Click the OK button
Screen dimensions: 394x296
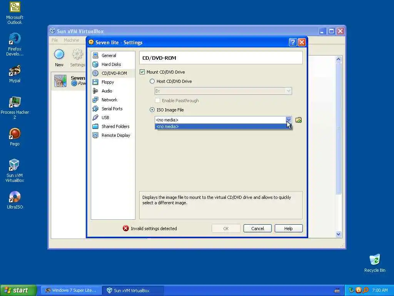(x=226, y=229)
